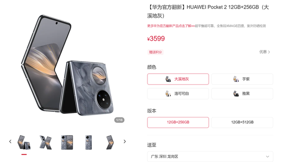Screen dimensions: 287x162
Task: Select the fifth thumbnail of half-folded phone
Action: coord(110,143)
